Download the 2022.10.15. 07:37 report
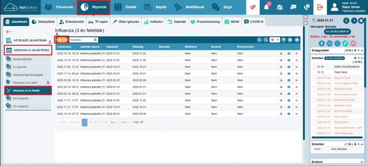The height and width of the screenshot is (166, 368). (281, 114)
